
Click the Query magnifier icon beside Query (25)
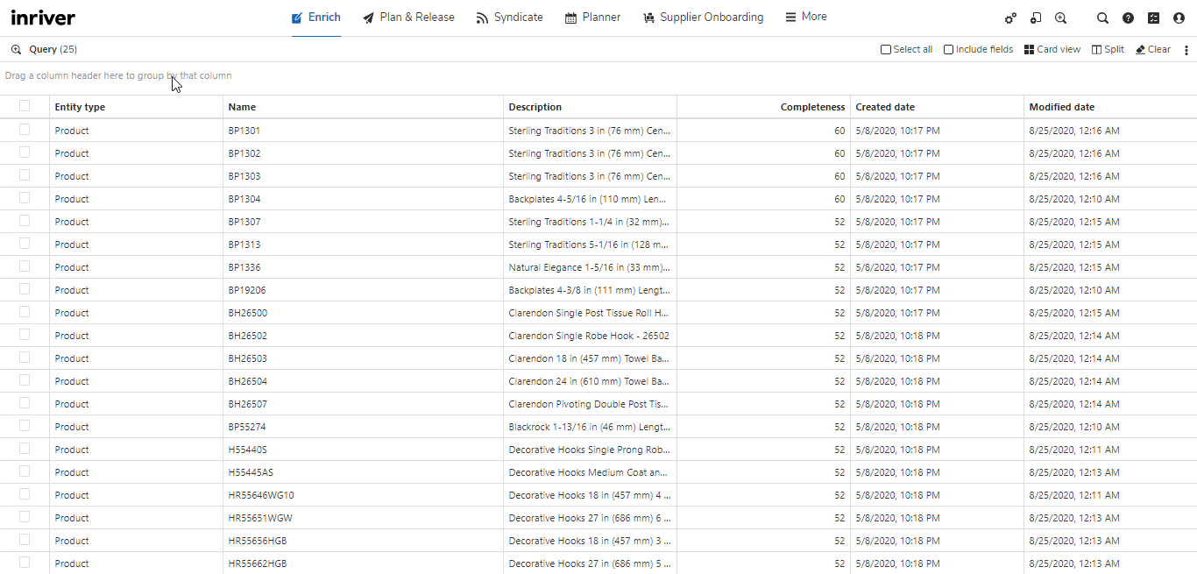click(x=16, y=50)
